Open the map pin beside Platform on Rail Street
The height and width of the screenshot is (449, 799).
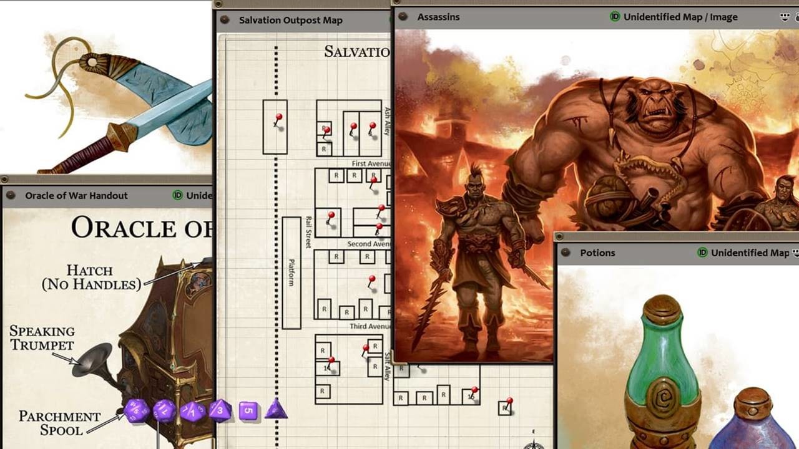click(331, 216)
